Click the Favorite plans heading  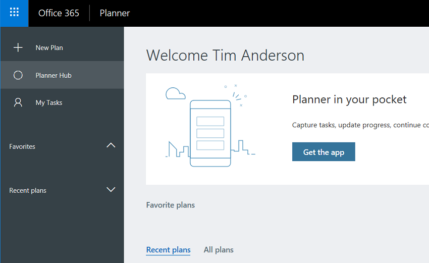(171, 205)
